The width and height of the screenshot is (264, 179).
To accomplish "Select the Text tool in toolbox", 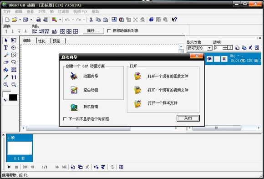I will 6,47.
